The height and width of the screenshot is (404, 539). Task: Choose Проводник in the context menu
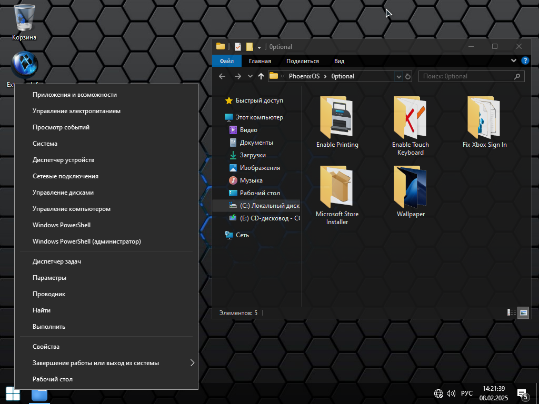pyautogui.click(x=106, y=294)
